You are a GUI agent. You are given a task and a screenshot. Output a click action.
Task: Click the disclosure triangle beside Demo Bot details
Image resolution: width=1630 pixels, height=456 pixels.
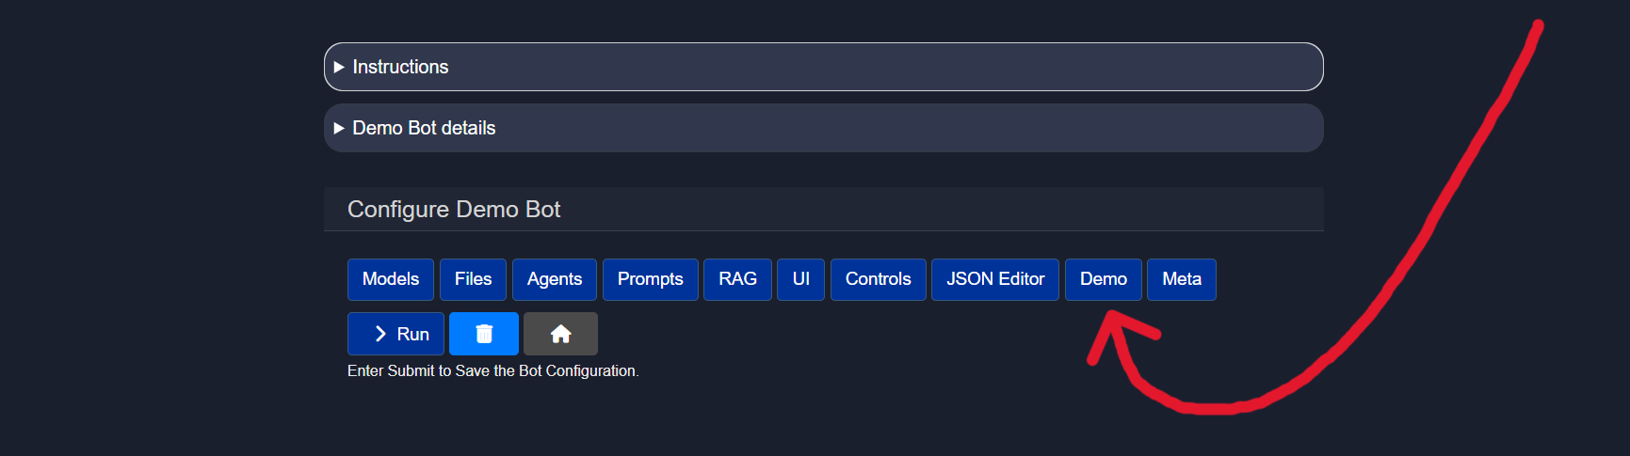(339, 128)
